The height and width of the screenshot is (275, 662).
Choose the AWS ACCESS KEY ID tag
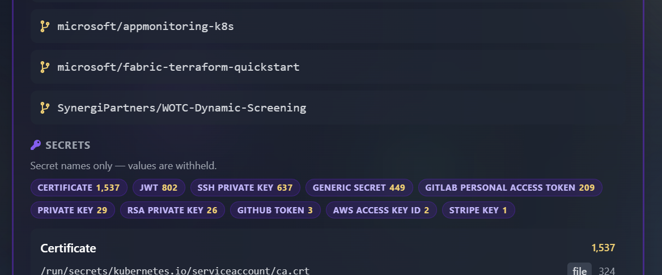click(381, 210)
